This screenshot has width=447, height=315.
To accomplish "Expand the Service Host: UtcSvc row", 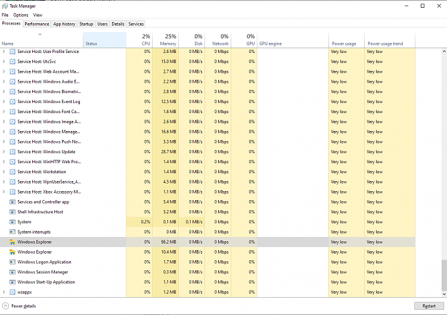I will [x=4, y=61].
